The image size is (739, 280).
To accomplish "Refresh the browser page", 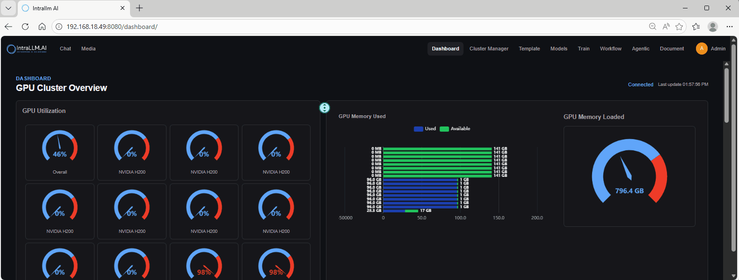I will [x=25, y=27].
